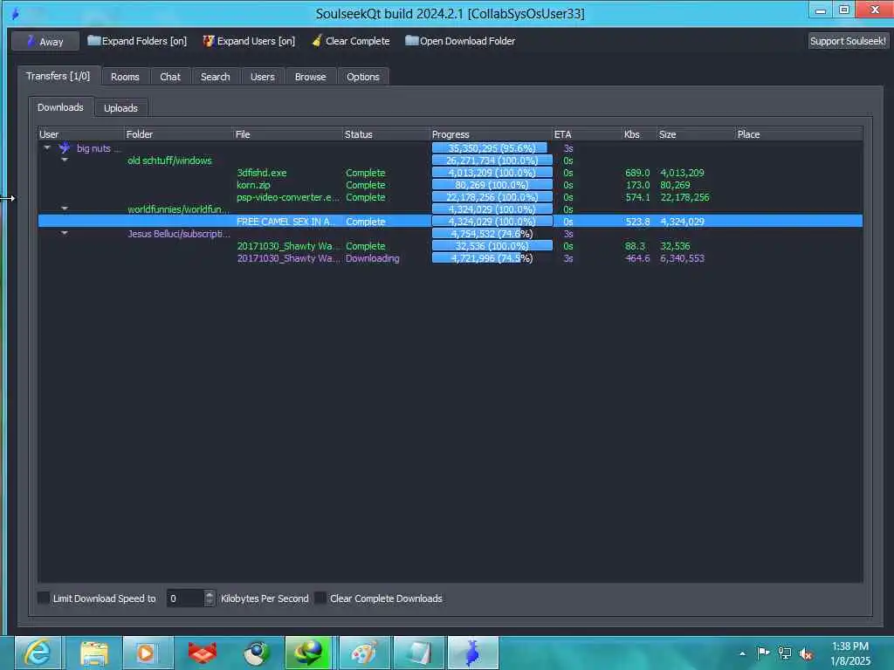894x670 pixels.
Task: Switch to the Transfers [1/0] tab
Action: click(58, 76)
